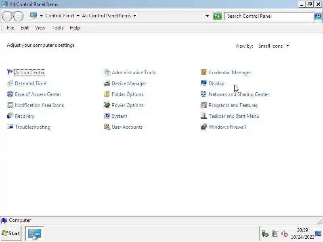The width and height of the screenshot is (323, 242).
Task: Open the Recovery icon
Action: (10, 116)
